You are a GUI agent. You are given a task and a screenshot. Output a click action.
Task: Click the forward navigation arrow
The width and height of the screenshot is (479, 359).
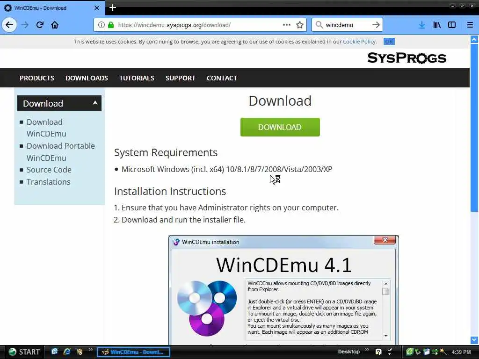pos(25,25)
